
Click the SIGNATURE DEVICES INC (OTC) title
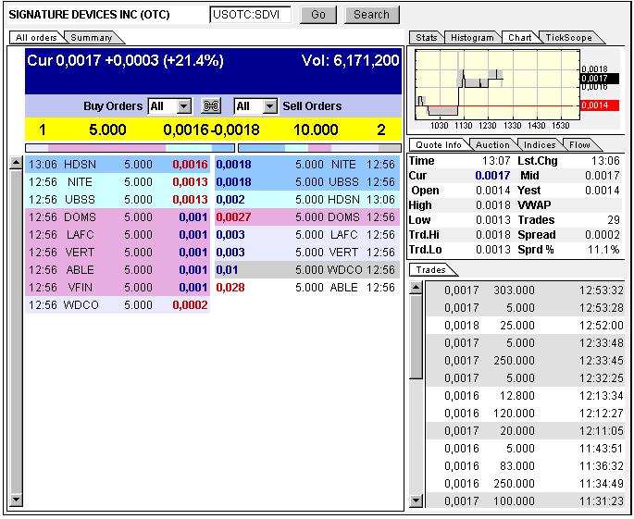pyautogui.click(x=90, y=15)
